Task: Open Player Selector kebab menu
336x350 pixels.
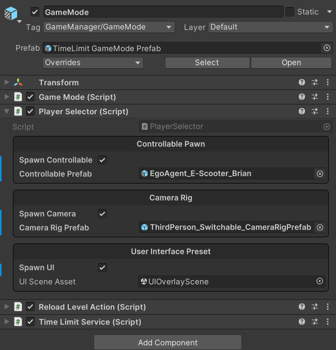Action: [x=328, y=111]
